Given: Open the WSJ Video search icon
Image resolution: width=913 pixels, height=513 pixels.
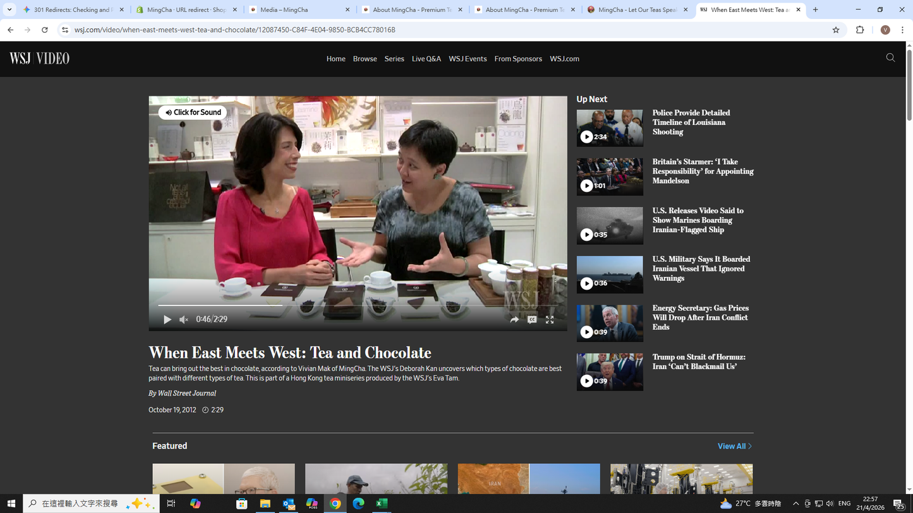Looking at the screenshot, I should [x=890, y=58].
